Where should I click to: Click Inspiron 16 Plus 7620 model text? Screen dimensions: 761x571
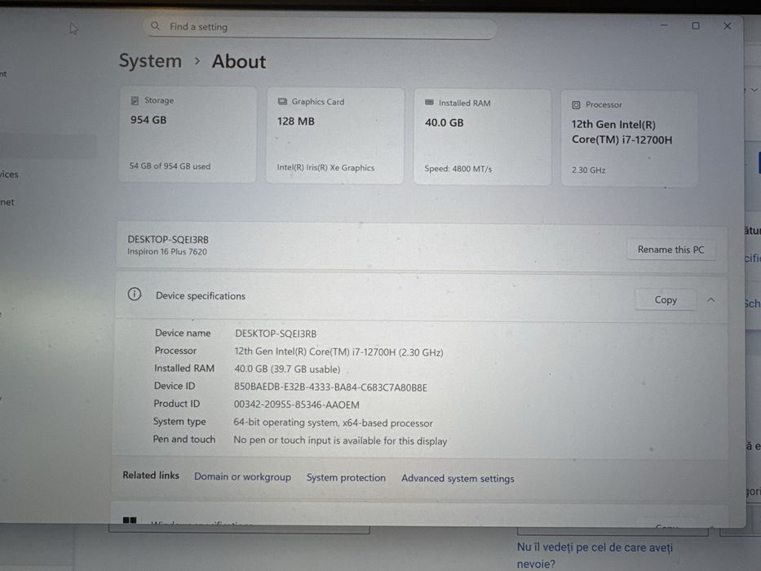click(x=167, y=251)
